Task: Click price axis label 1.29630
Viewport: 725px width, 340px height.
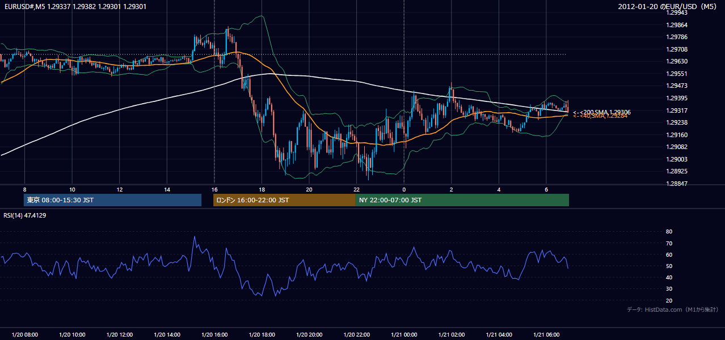Action: (677, 61)
